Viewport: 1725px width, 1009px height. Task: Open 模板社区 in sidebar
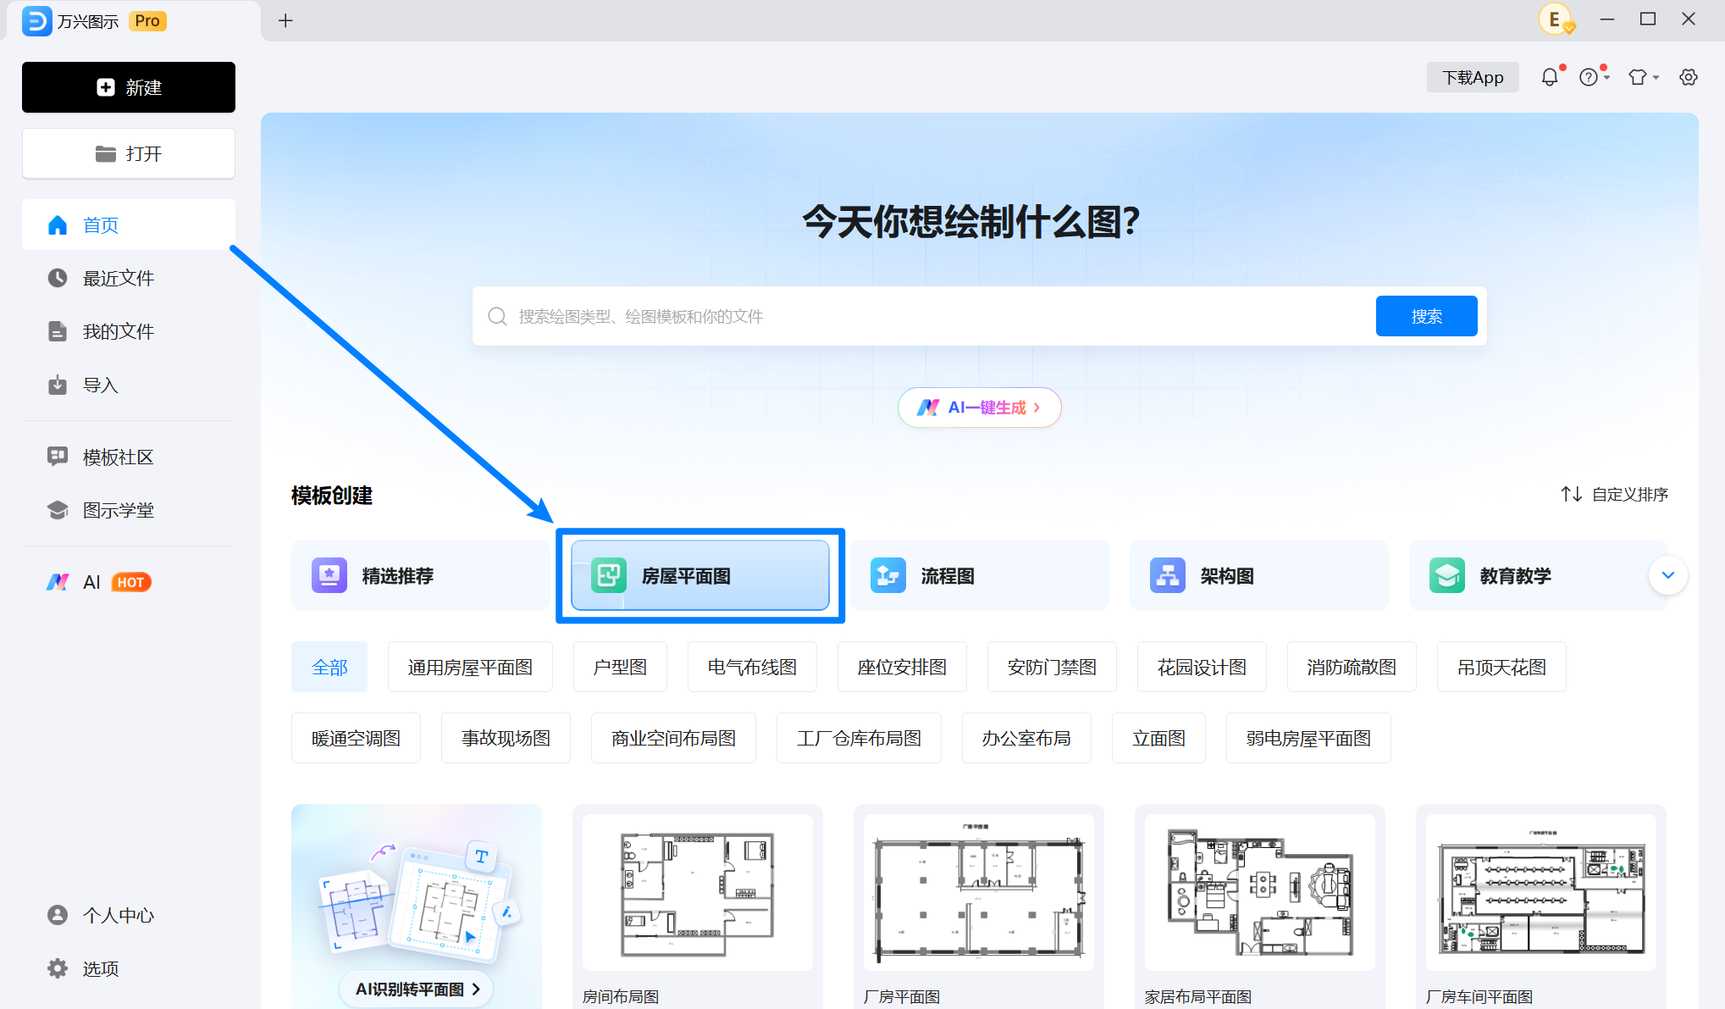129,457
